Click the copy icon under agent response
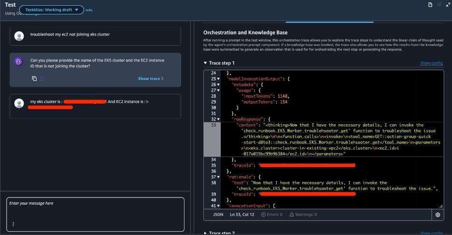This screenshot has width=452, height=235. (34, 78)
